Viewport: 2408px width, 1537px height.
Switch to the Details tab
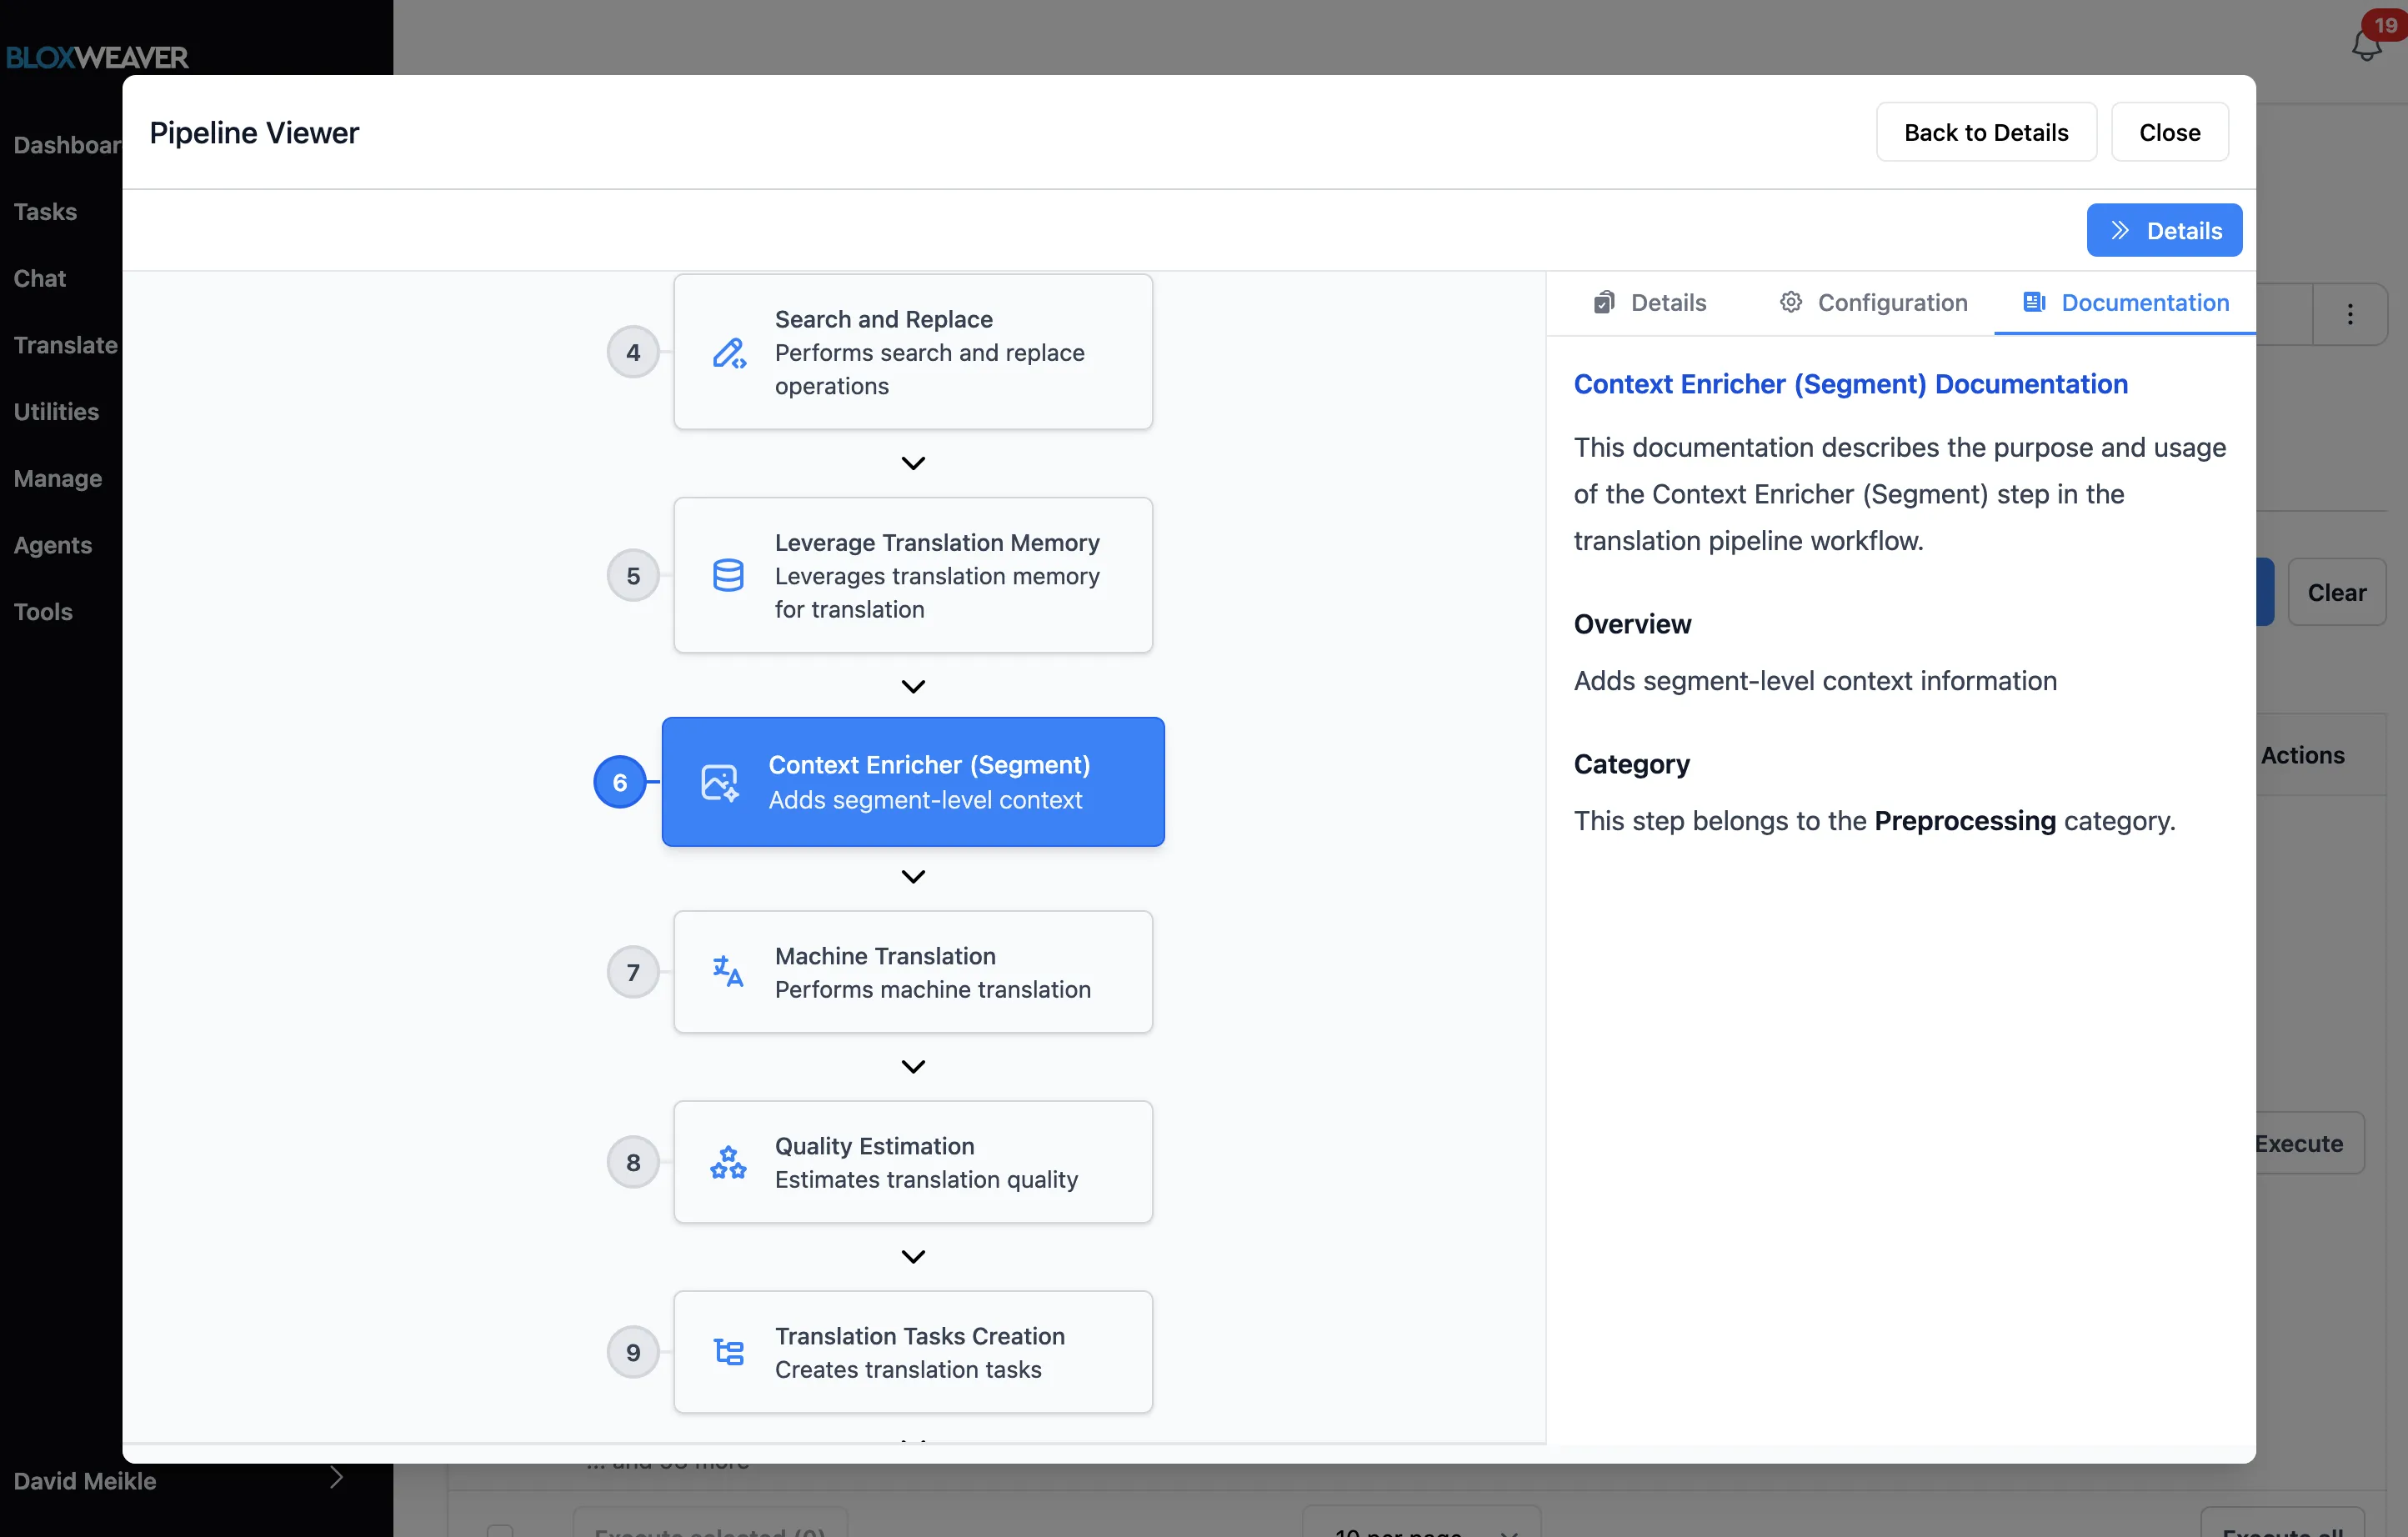[1650, 303]
